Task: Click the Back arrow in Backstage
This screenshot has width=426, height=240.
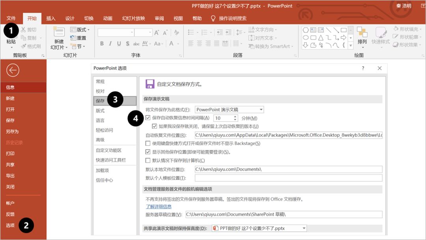Action: [13, 70]
